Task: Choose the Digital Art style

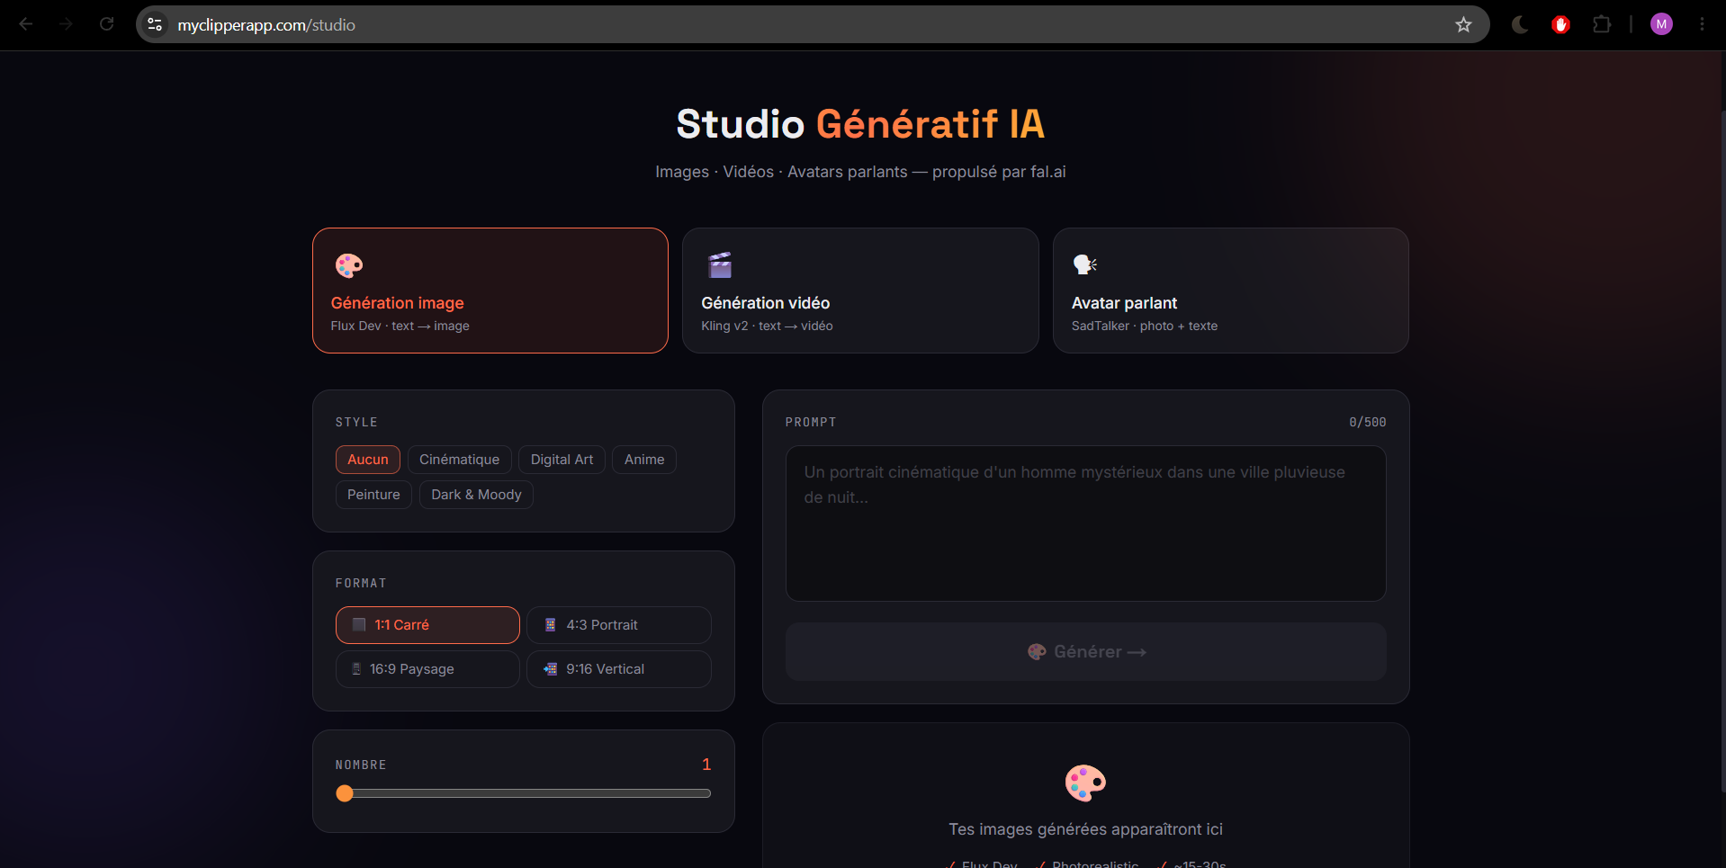Action: pos(562,460)
